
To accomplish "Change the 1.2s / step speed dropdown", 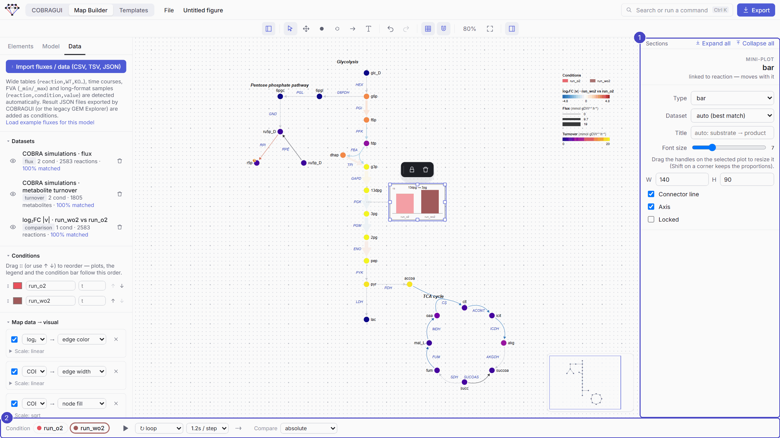I will (208, 428).
